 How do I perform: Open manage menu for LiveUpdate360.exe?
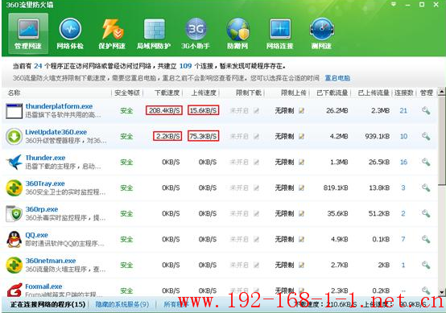click(x=426, y=136)
